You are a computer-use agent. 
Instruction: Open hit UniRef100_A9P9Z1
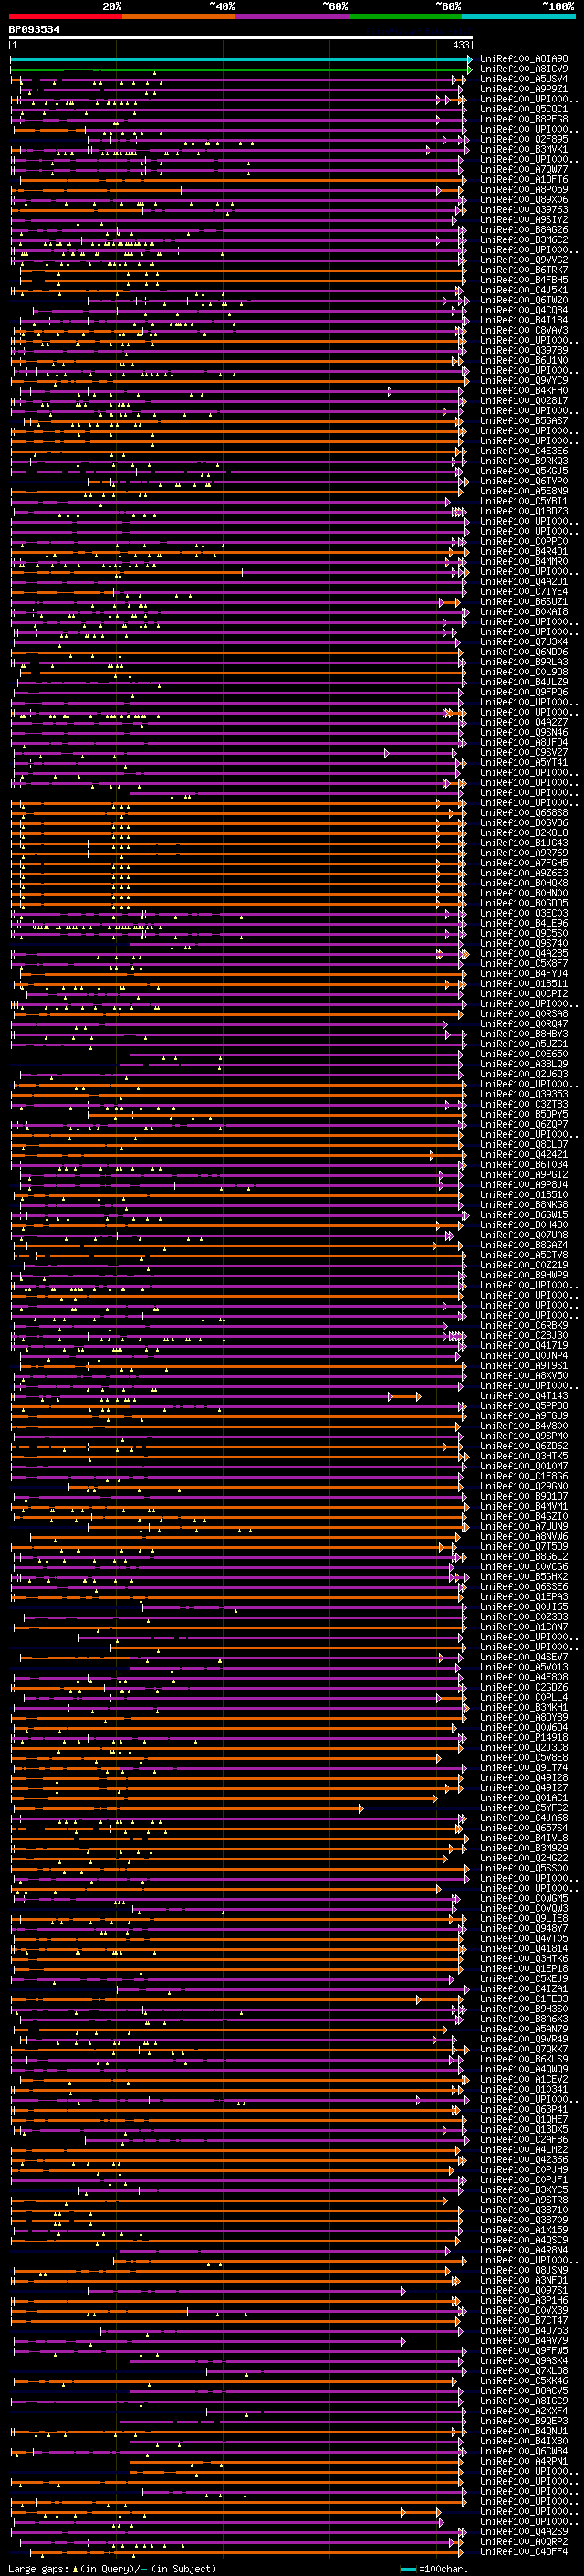[x=524, y=89]
